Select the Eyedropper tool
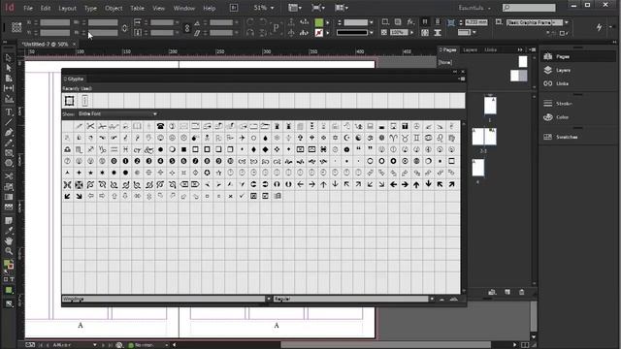 pos(9,231)
